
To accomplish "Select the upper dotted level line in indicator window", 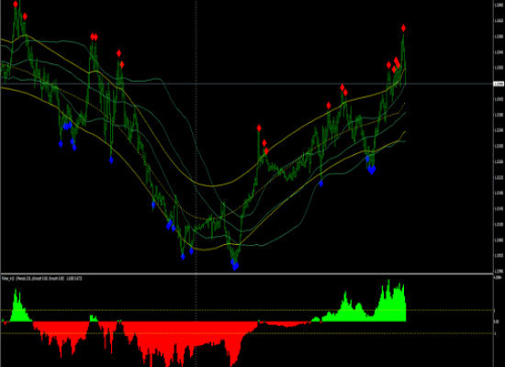I will pyautogui.click(x=246, y=310).
